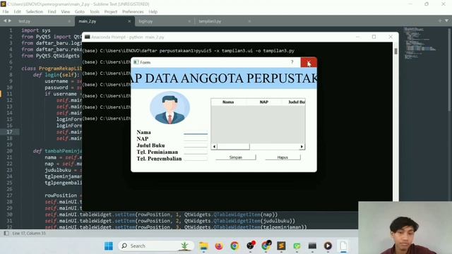The width and height of the screenshot is (452, 254).
Task: Open the Windows Start menu
Action: (109, 246)
